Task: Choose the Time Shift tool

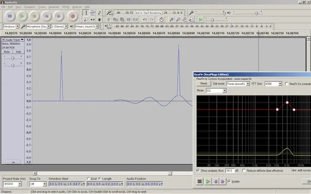Action: [93, 20]
